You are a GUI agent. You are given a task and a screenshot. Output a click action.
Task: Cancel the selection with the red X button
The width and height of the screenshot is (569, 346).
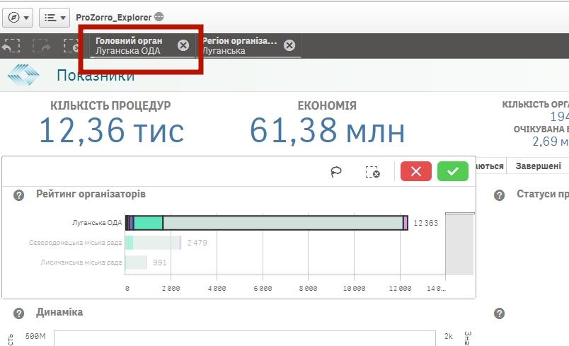(x=416, y=171)
